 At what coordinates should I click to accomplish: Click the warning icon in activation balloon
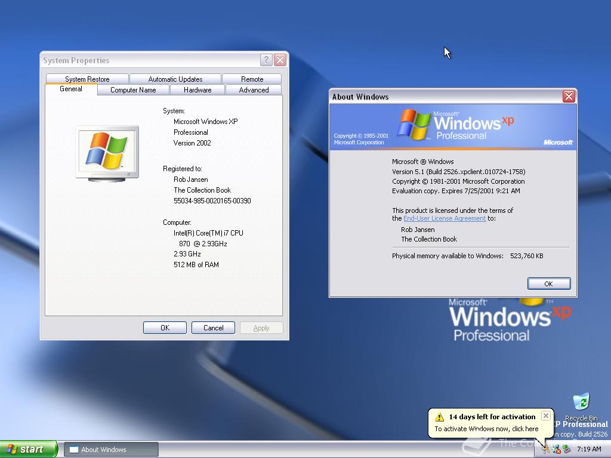pos(440,417)
